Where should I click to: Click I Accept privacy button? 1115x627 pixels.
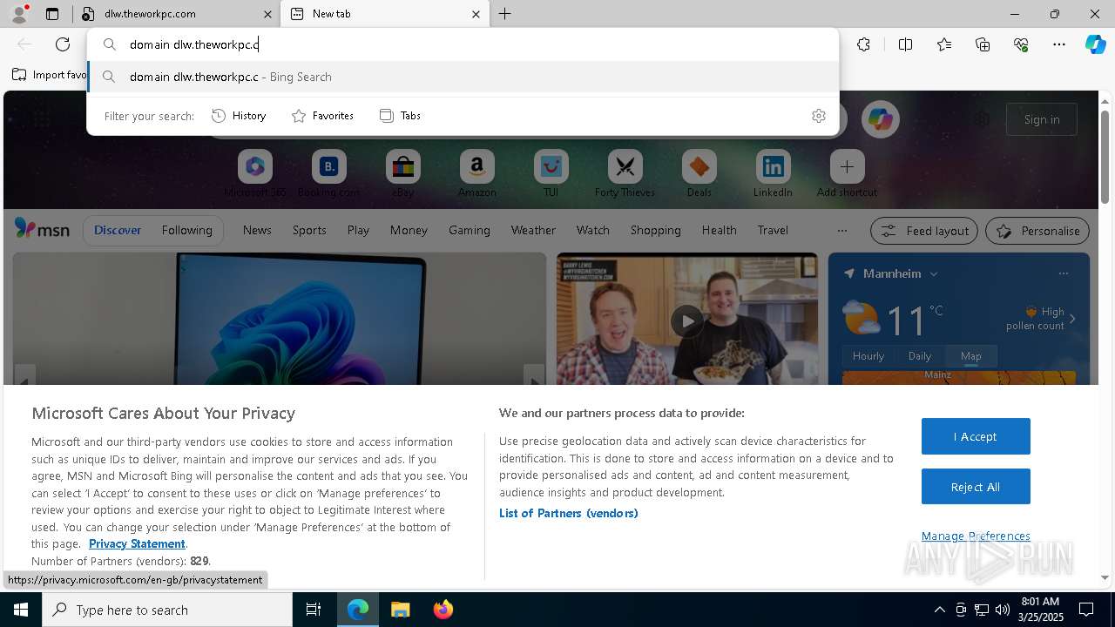pos(976,436)
